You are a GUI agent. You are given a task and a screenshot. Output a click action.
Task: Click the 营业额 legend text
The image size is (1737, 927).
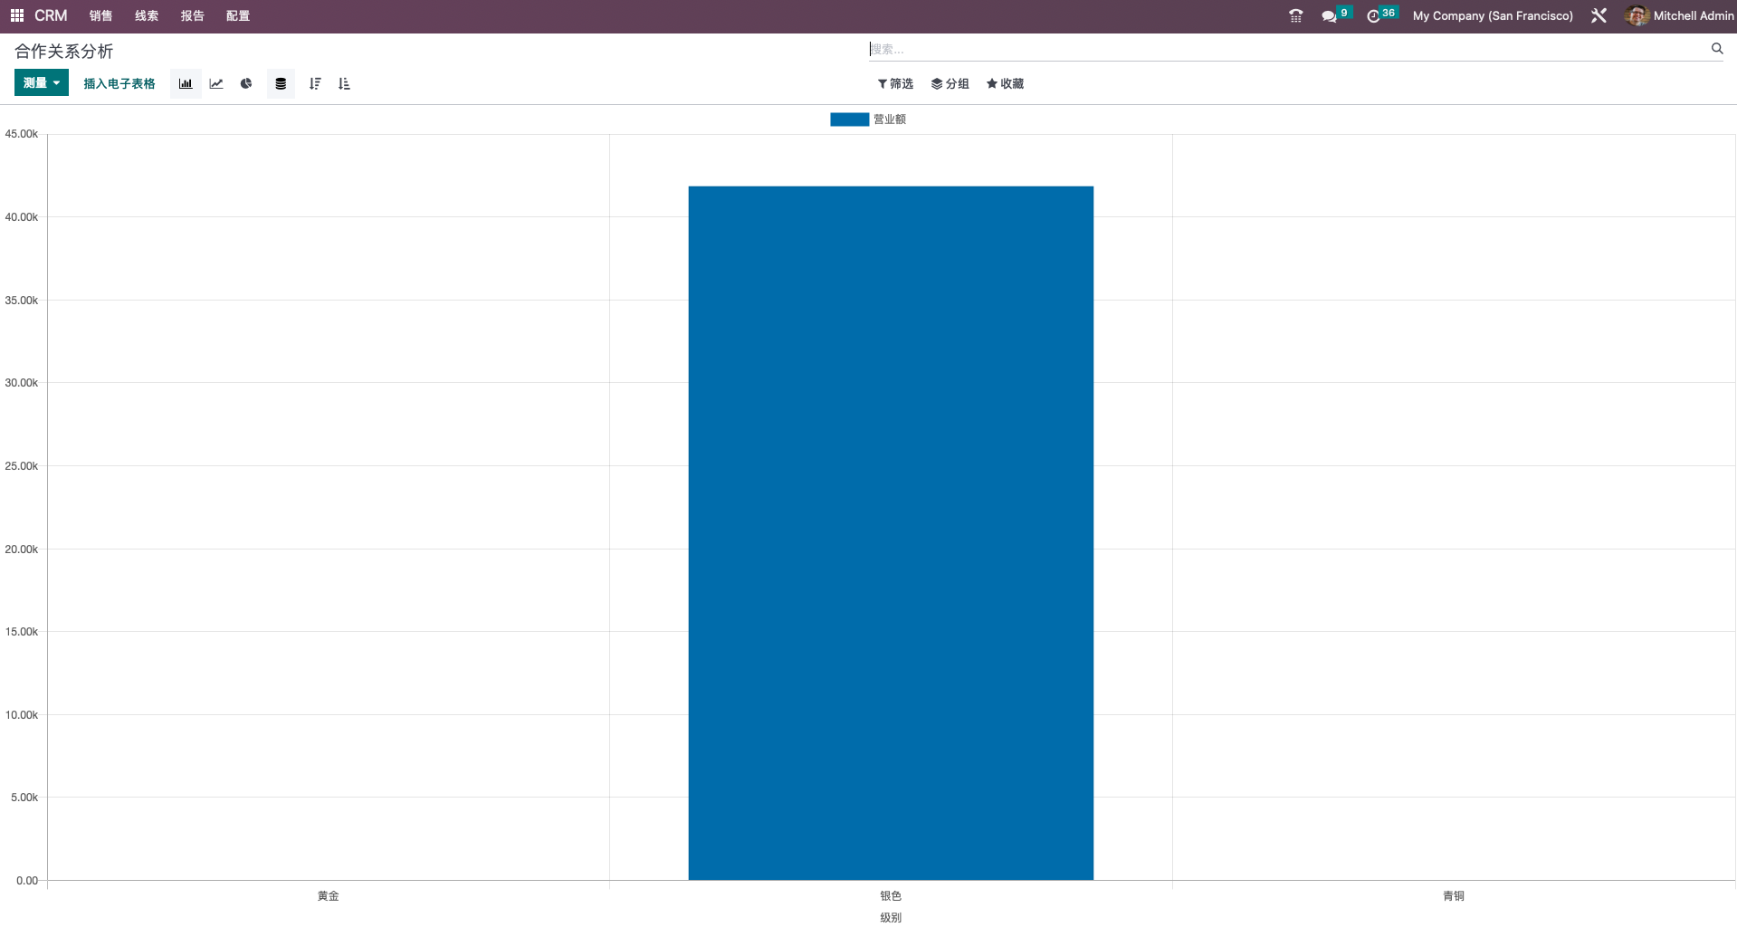point(890,119)
